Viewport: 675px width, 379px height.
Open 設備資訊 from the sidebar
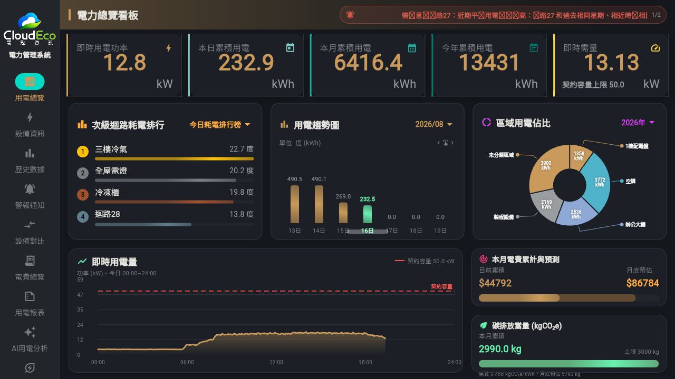click(x=30, y=124)
